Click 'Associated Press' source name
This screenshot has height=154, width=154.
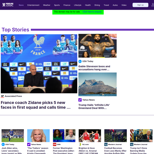(x=13, y=96)
